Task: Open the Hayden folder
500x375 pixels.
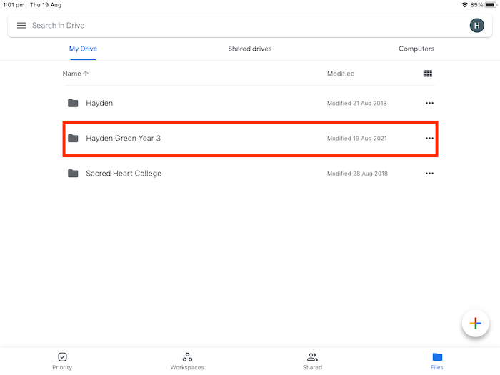Action: (100, 103)
